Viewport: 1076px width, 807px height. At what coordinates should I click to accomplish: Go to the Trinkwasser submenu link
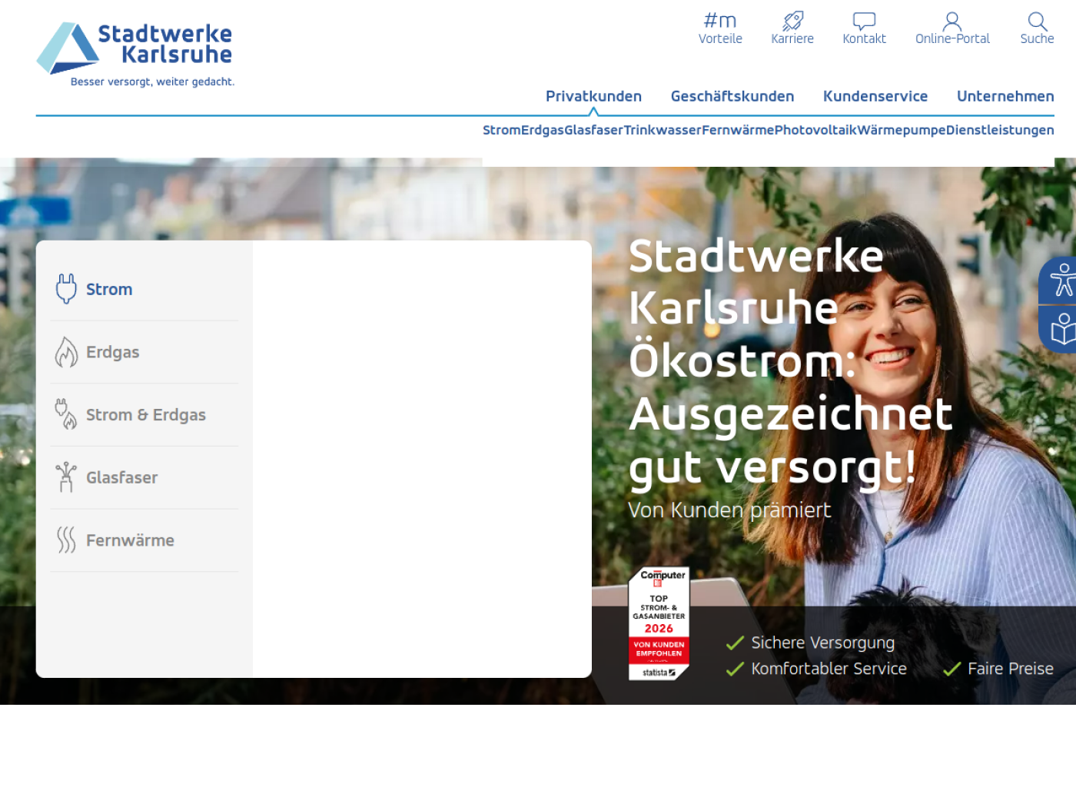(x=663, y=130)
